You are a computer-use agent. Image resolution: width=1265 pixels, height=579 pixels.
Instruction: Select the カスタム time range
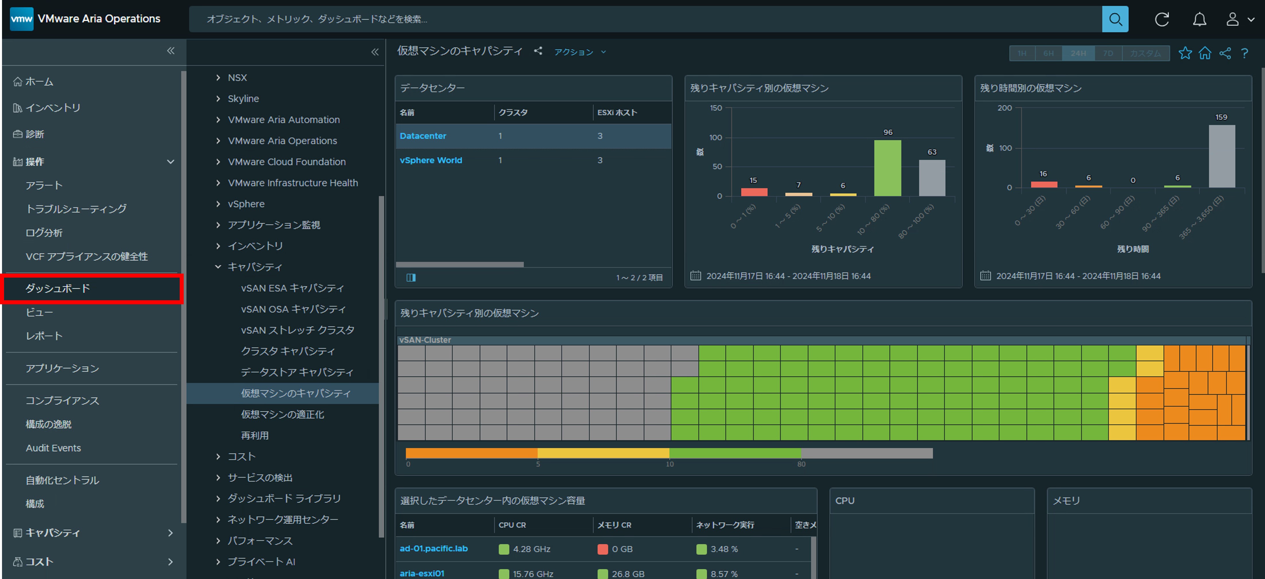(x=1145, y=53)
